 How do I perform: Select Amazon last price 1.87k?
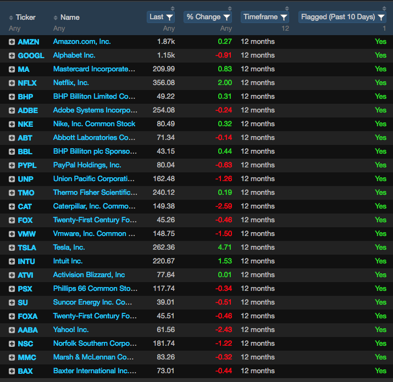click(x=166, y=42)
